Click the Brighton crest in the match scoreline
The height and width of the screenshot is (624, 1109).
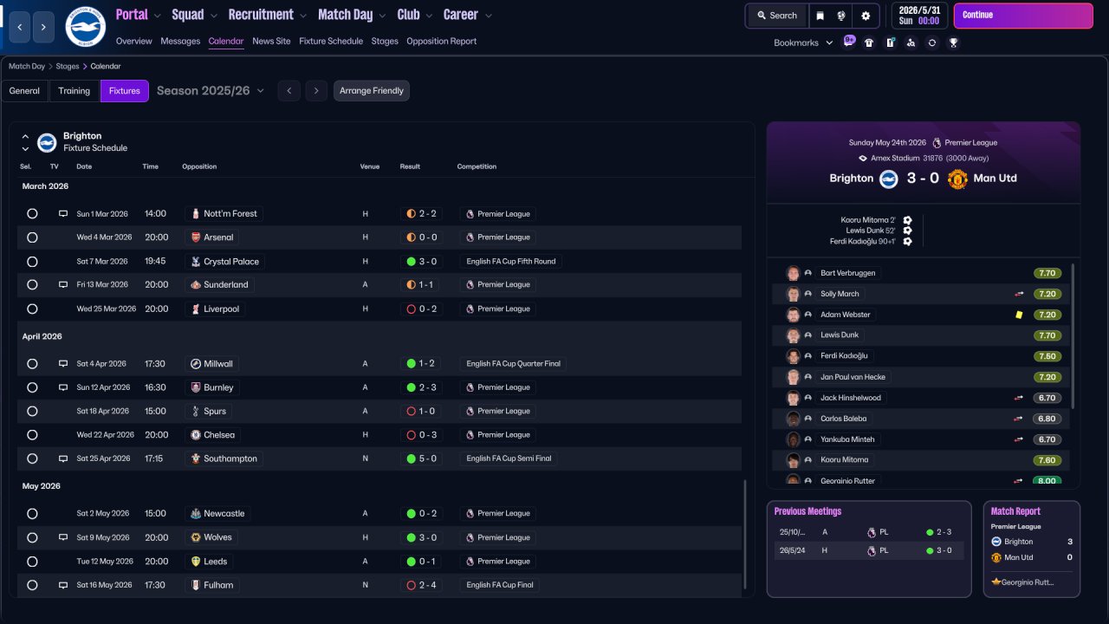888,179
